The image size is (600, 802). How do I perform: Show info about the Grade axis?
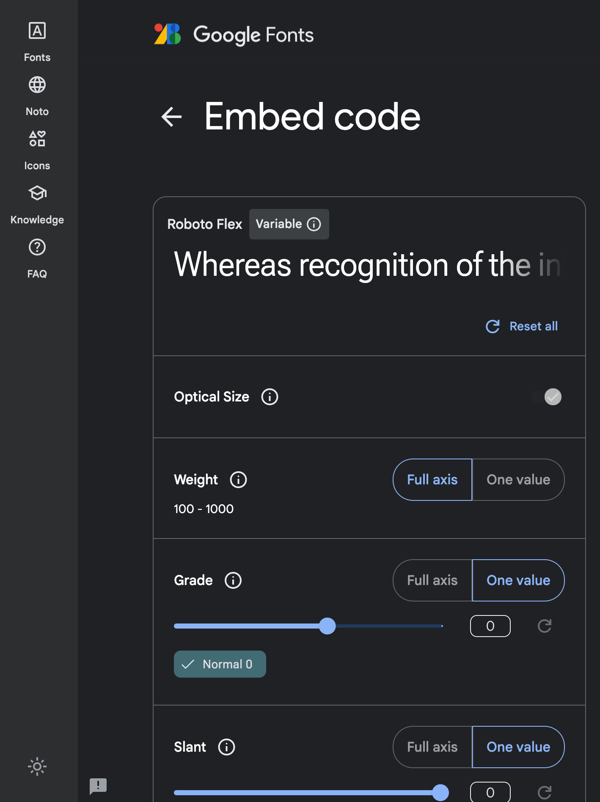pos(232,580)
